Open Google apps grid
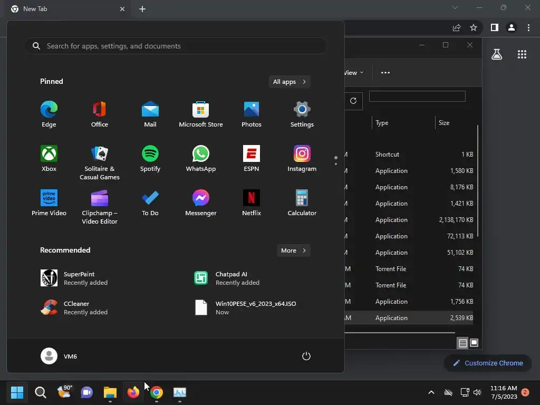The height and width of the screenshot is (405, 540). coord(522,54)
